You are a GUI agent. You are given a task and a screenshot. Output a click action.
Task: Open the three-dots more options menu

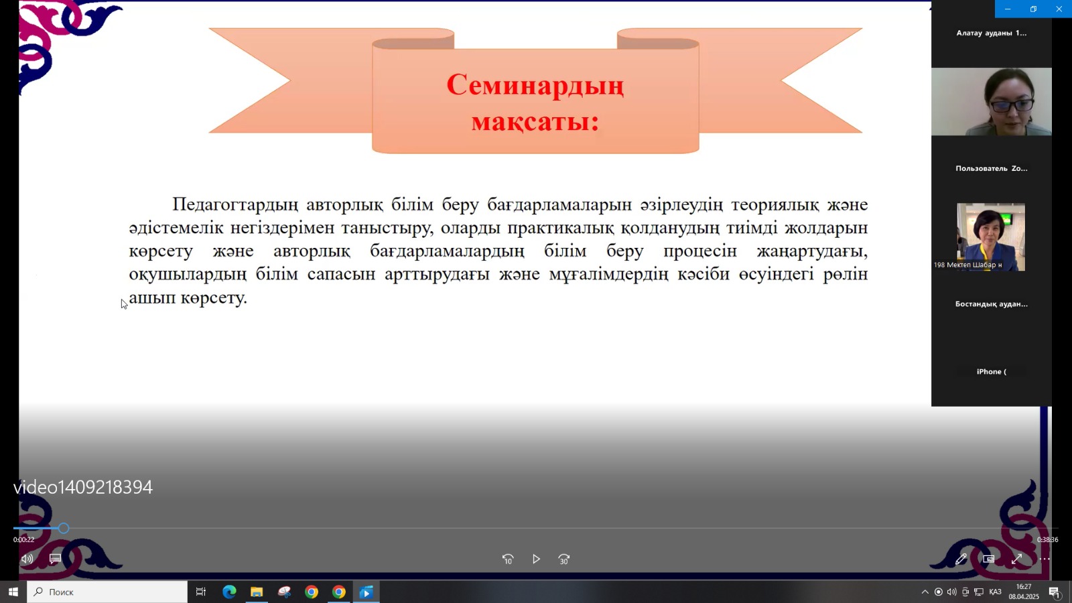[x=1045, y=559]
